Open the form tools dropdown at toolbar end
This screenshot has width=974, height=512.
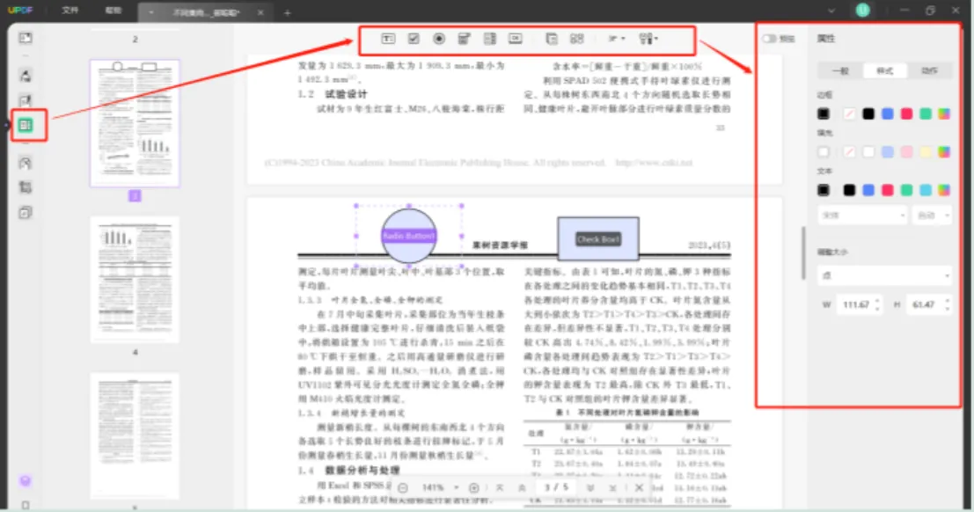click(x=648, y=39)
